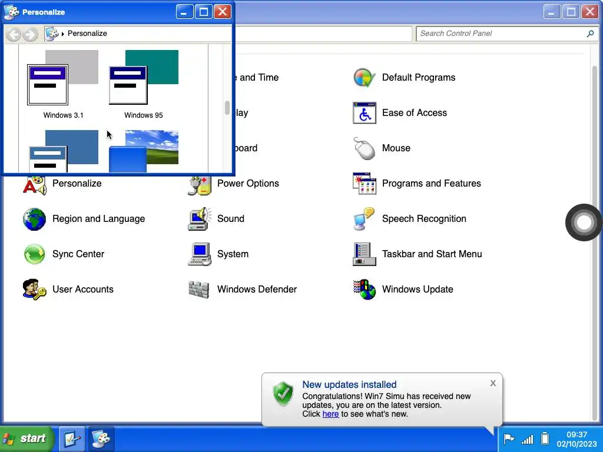
Task: Click back arrow in Personalize window
Action: point(14,34)
